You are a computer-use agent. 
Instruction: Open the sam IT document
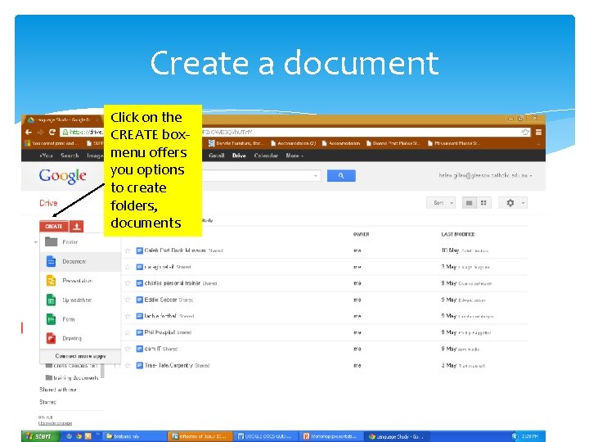tap(152, 349)
